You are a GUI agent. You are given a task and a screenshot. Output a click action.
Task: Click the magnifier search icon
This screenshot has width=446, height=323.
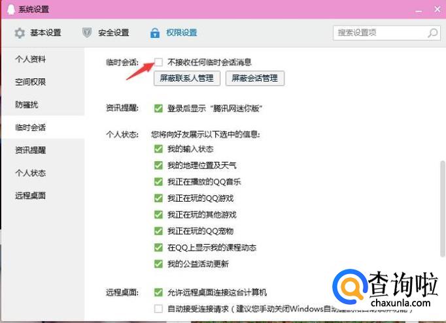[433, 33]
